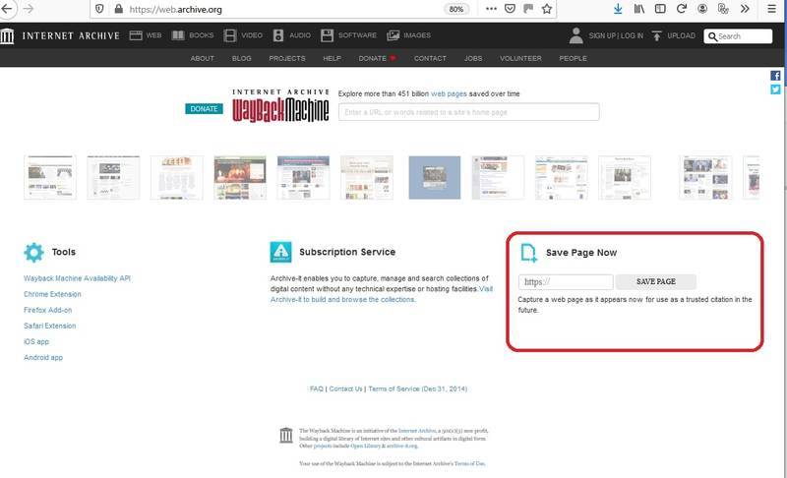Click the browser back arrow
Viewport: 787px width, 478px height.
point(7,9)
